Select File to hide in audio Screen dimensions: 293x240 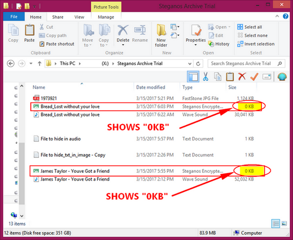144,139
